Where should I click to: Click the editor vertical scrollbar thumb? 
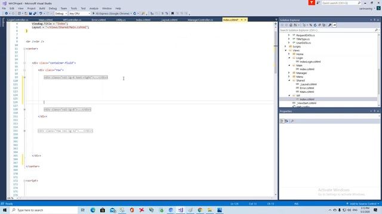pyautogui.click(x=276, y=52)
